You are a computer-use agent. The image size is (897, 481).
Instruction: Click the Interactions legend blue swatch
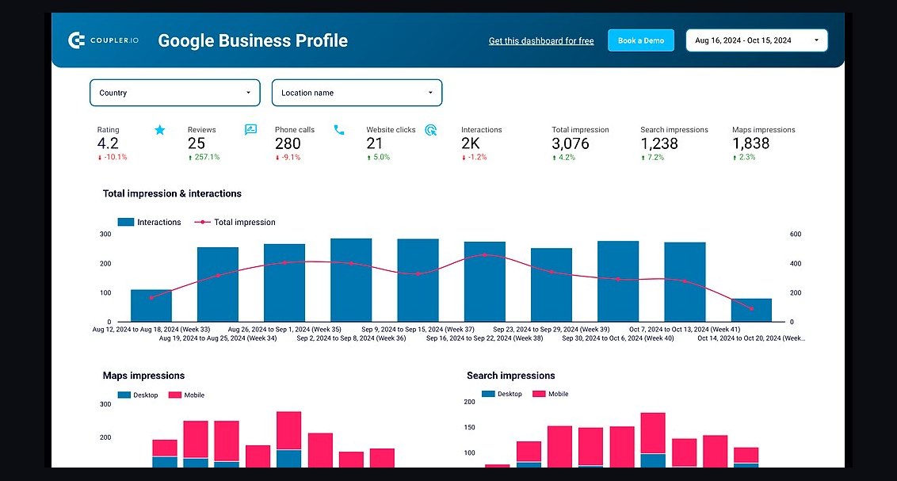coord(126,222)
